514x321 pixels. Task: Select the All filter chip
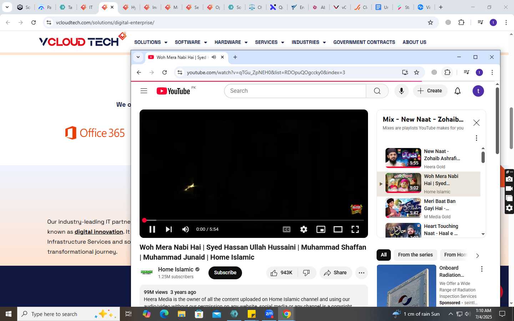[x=384, y=255]
